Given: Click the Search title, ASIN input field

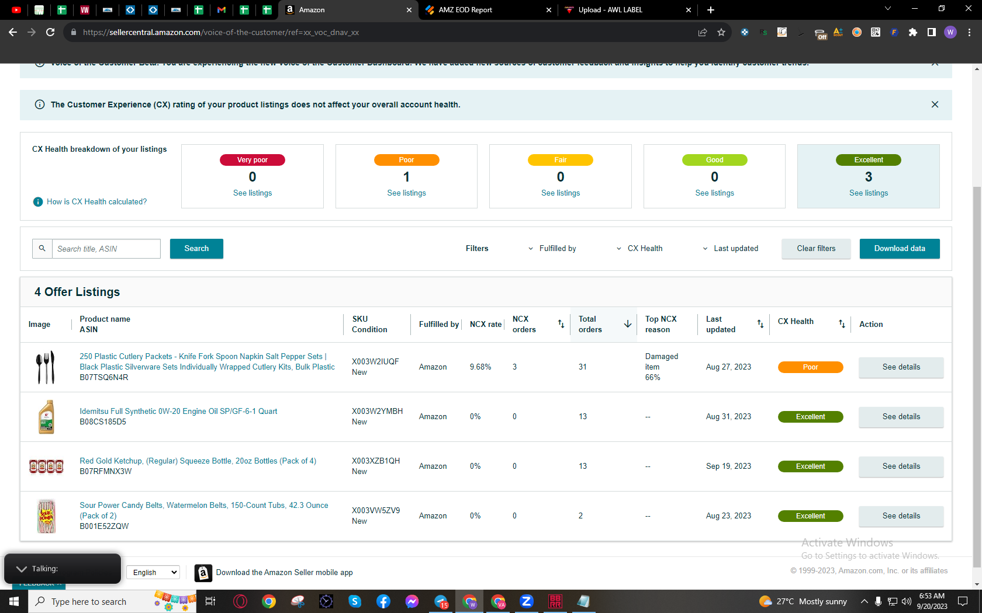Looking at the screenshot, I should pos(106,249).
